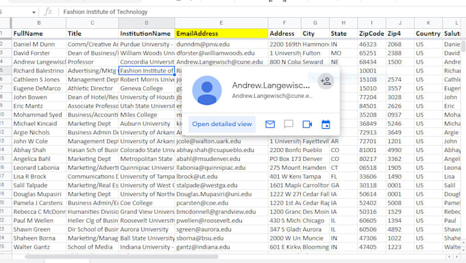Click the fx function icon
This screenshot has width=466, height=263.
tap(48, 12)
